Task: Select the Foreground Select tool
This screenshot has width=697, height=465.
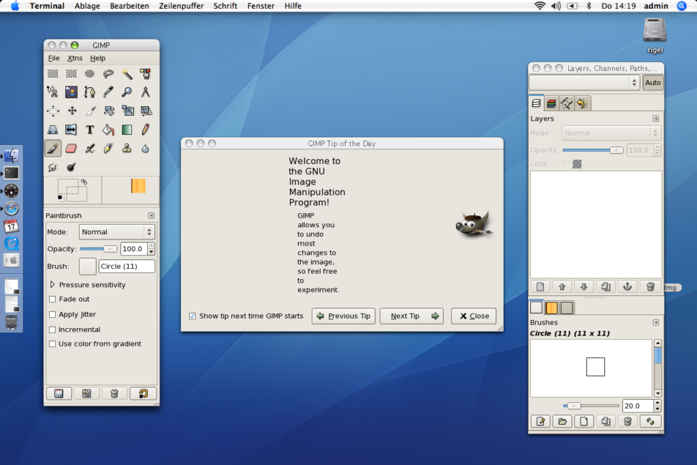Action: coord(71,93)
